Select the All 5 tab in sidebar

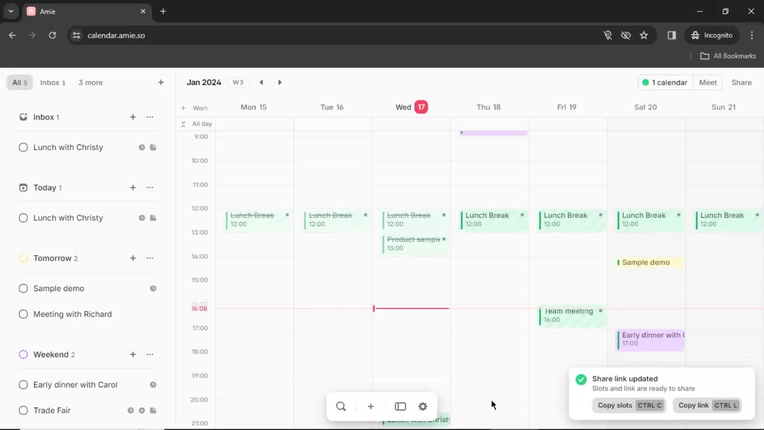(19, 82)
